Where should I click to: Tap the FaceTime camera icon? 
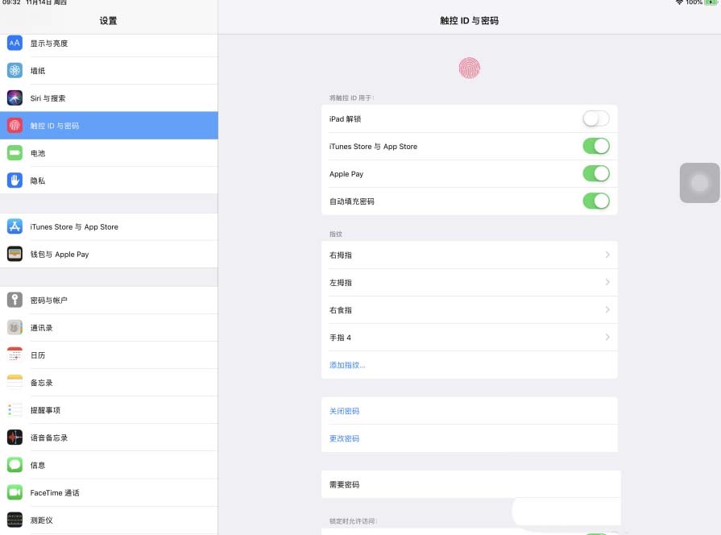[x=15, y=492]
